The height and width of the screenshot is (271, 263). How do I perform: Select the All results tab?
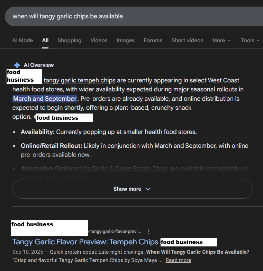click(x=45, y=40)
